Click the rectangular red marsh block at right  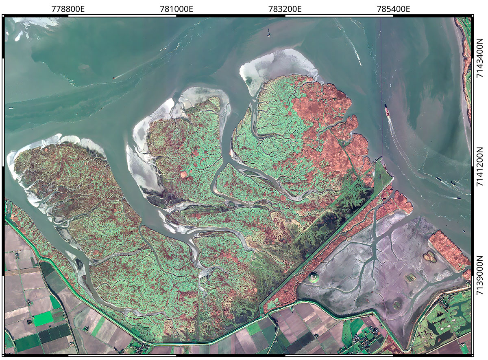(x=449, y=251)
